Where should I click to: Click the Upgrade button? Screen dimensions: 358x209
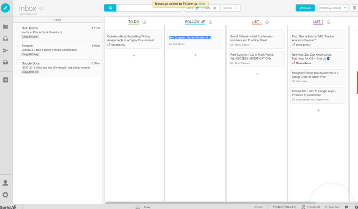305,8
